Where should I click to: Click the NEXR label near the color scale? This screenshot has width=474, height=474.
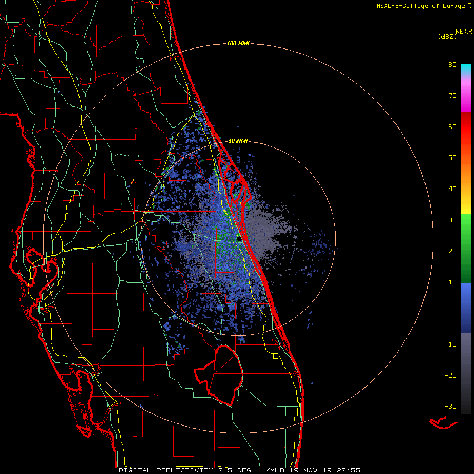(464, 32)
